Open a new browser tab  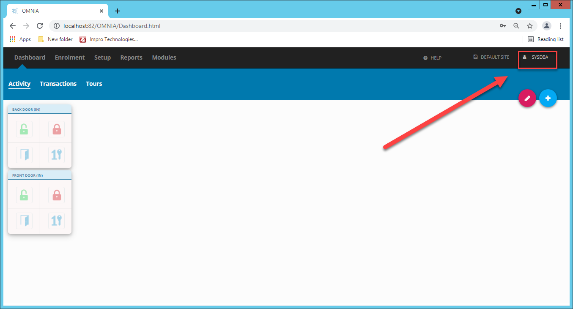tap(118, 11)
